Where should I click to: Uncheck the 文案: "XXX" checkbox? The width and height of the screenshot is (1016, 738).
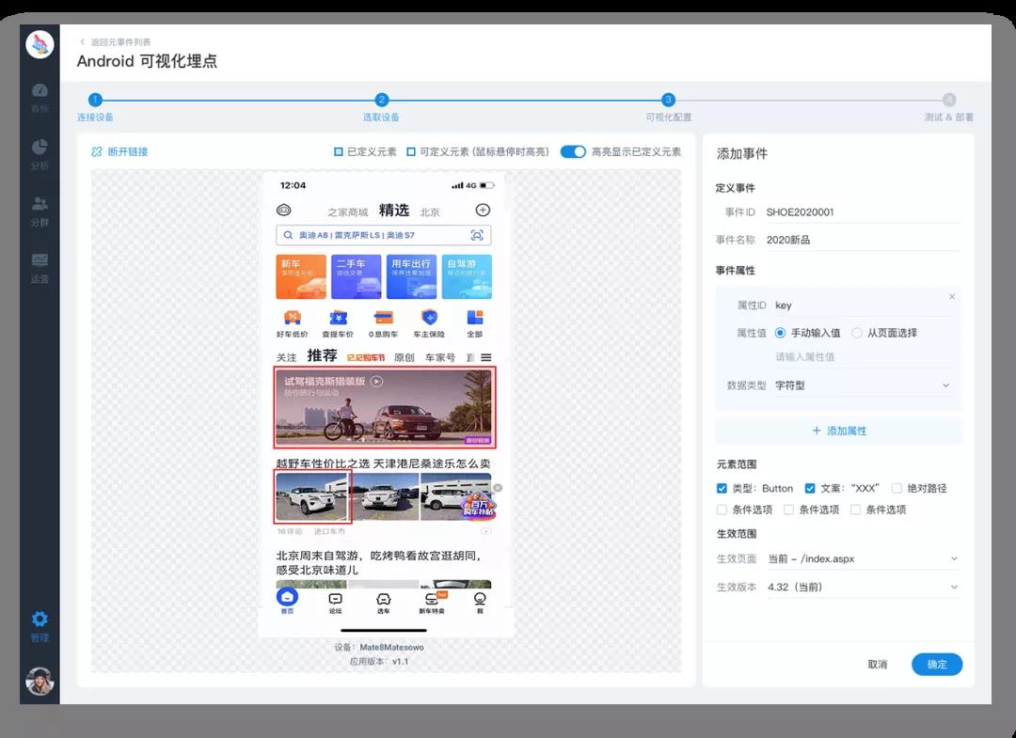click(810, 488)
